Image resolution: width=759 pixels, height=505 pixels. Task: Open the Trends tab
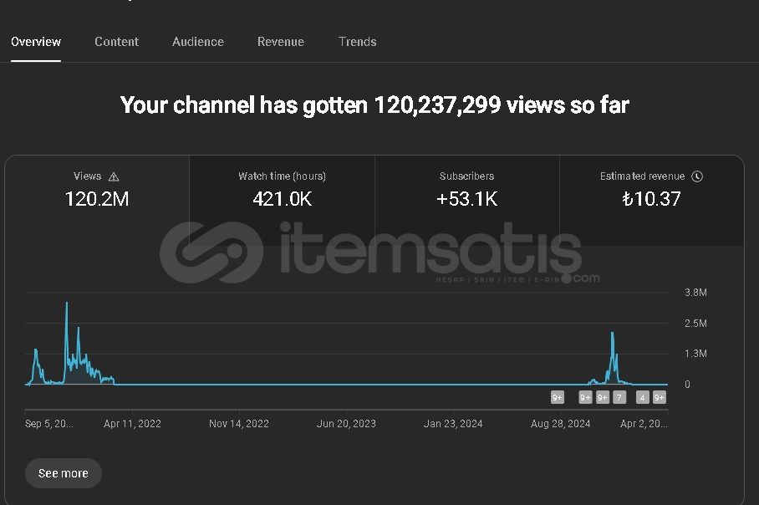click(357, 42)
